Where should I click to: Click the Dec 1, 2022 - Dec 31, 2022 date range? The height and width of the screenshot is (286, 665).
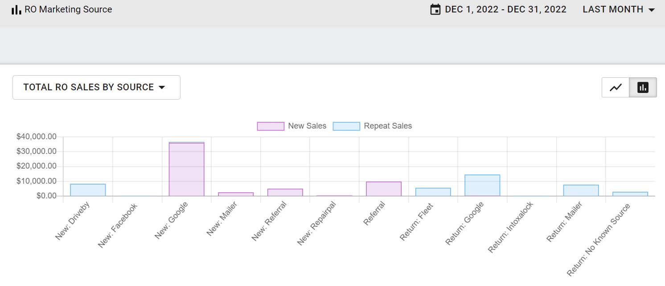505,9
